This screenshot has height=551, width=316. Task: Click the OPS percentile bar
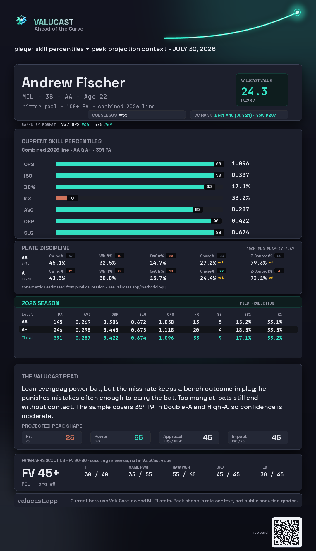click(x=135, y=164)
